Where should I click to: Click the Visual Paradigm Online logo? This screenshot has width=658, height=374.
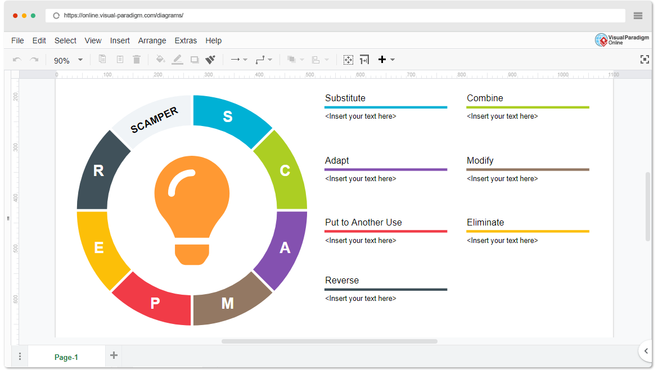click(x=622, y=40)
